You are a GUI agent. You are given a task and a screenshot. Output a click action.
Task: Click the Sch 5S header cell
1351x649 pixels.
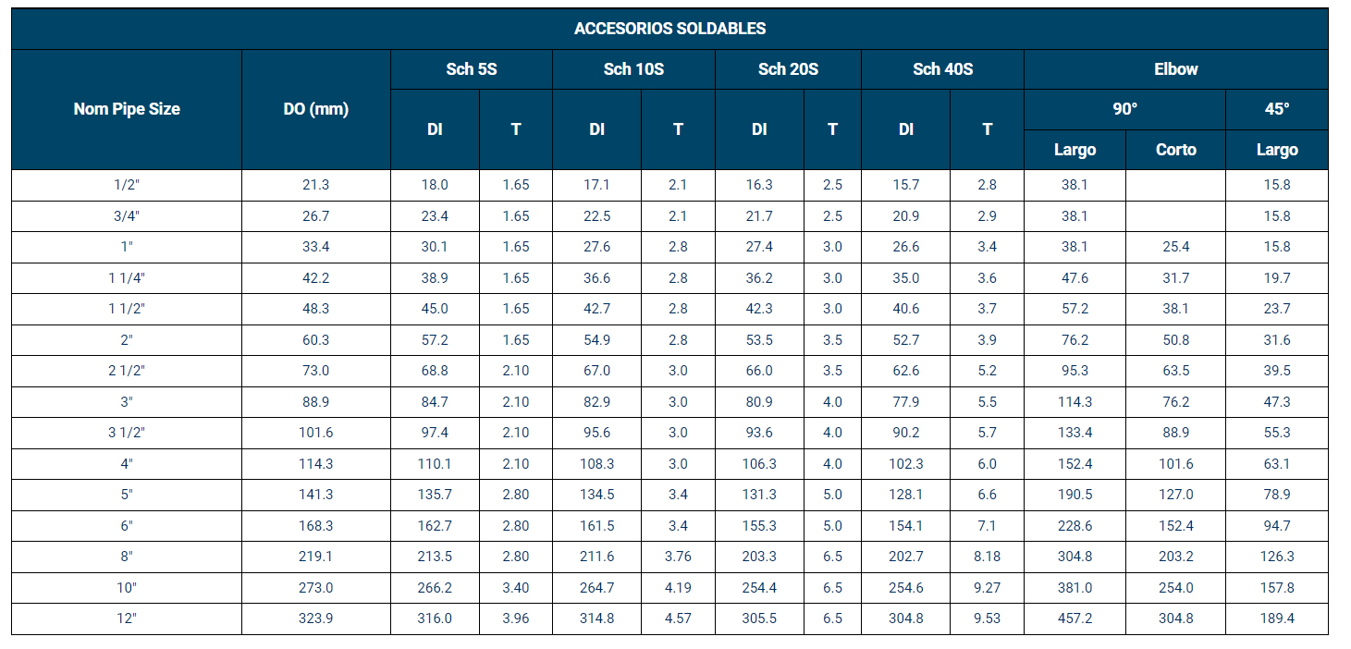pos(472,69)
